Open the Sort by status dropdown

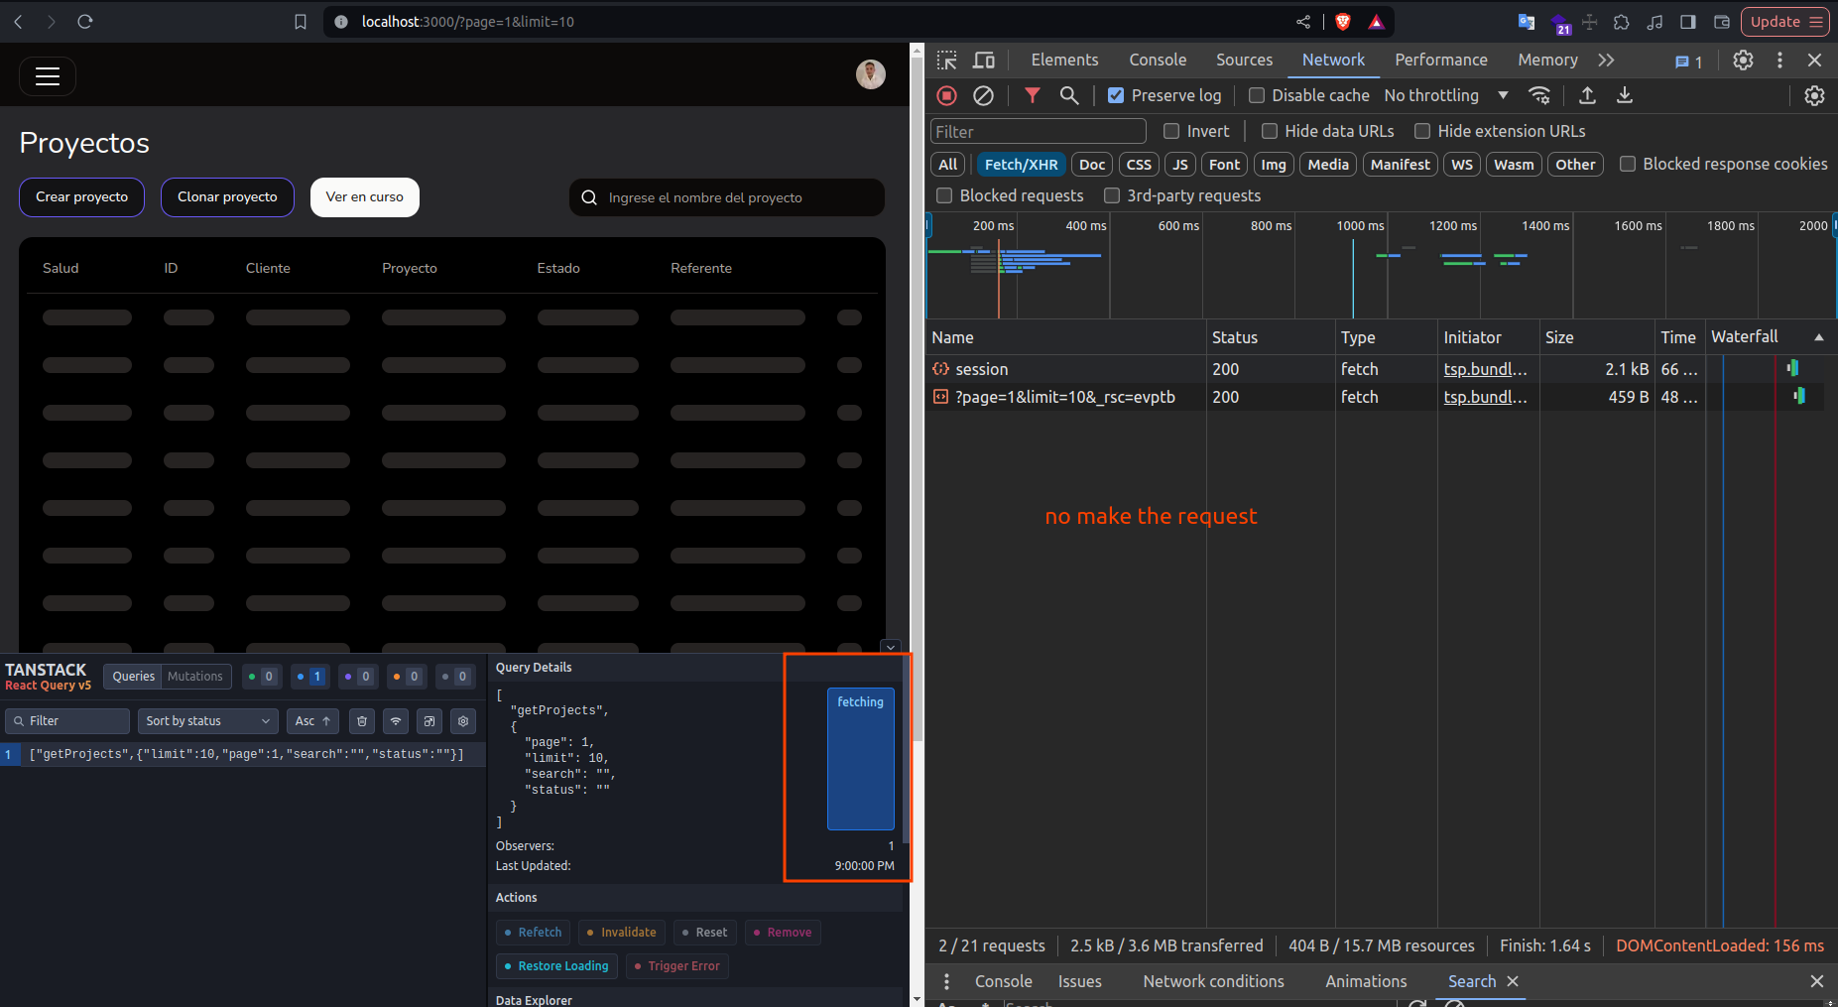208,721
